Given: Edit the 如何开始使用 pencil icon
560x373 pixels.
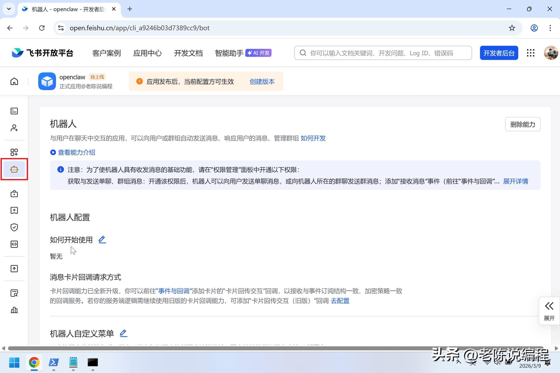Looking at the screenshot, I should (102, 240).
